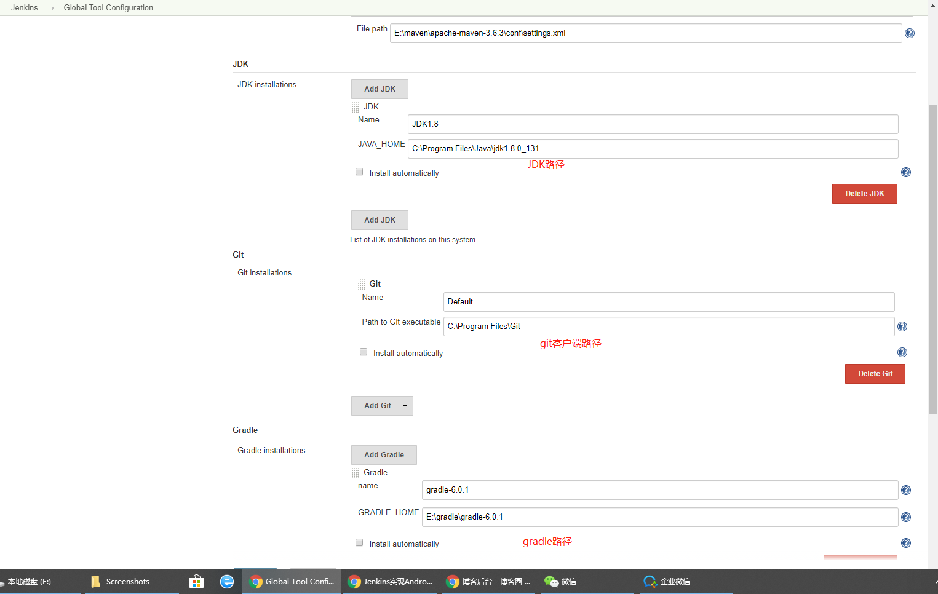Click the top Add JDK button
Screen dimensions: 938x594
click(x=380, y=89)
